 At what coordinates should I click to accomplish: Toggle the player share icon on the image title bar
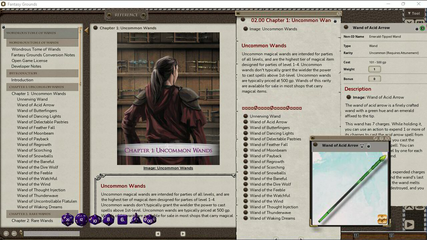[x=362, y=145]
